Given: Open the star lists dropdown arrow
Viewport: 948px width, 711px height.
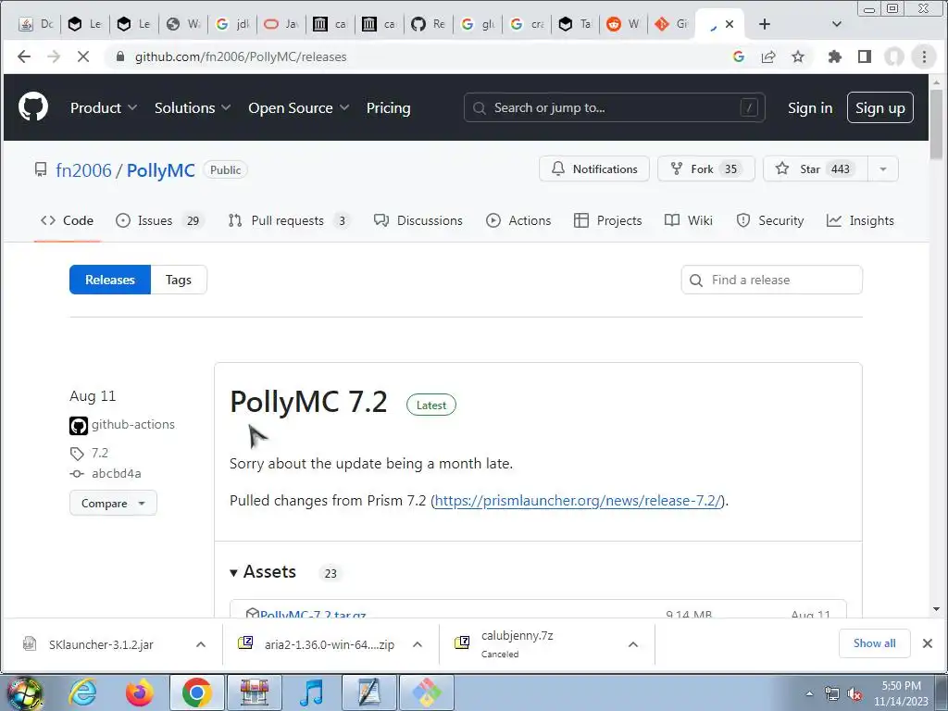Looking at the screenshot, I should 882,168.
